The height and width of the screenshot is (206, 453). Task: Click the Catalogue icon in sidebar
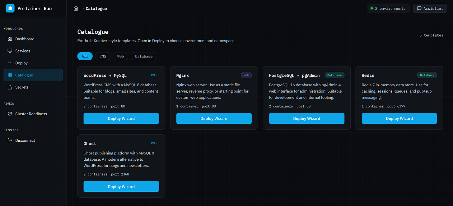tap(10, 75)
